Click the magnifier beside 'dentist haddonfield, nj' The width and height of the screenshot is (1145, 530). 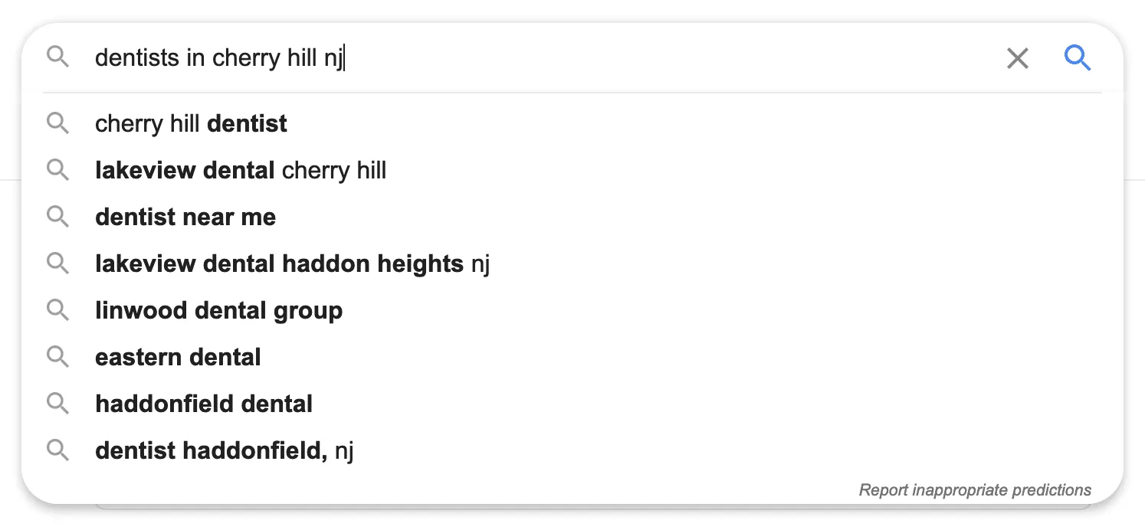pos(57,450)
